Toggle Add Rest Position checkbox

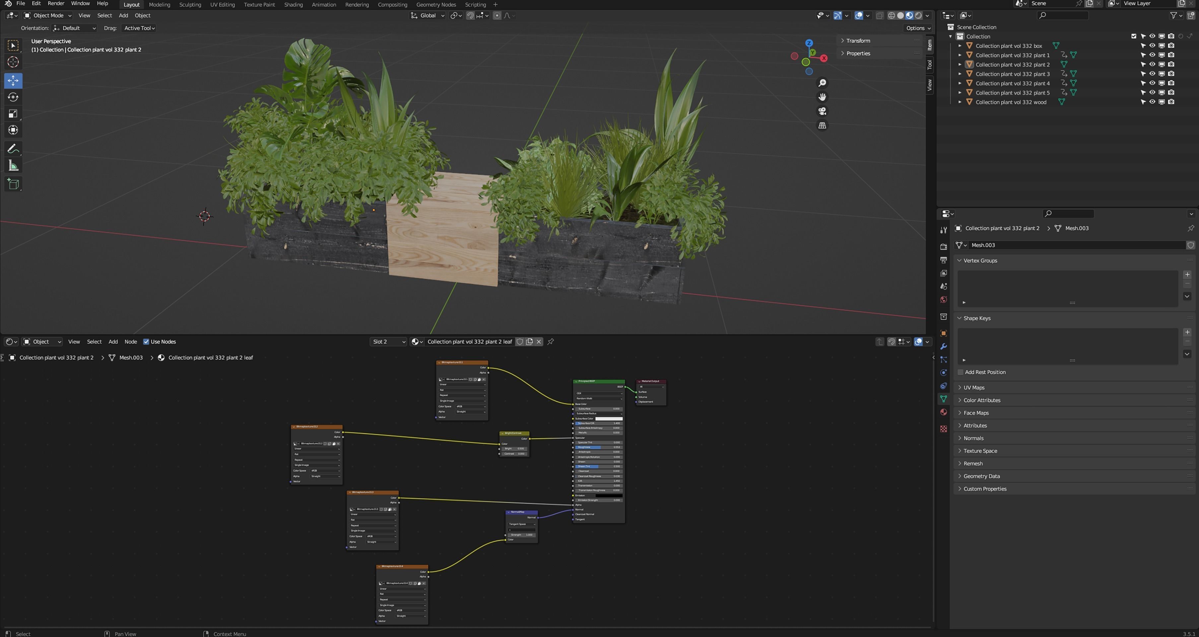tap(960, 372)
